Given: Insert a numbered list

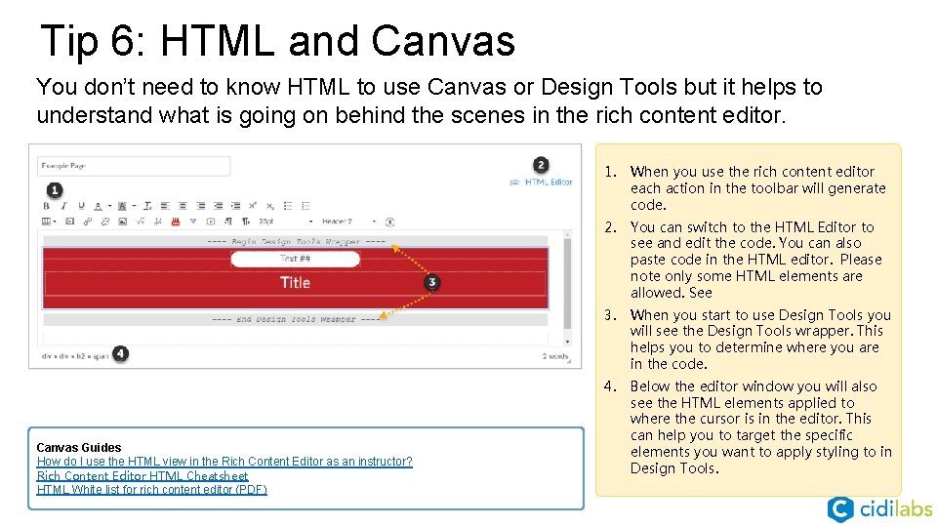Looking at the screenshot, I should [306, 206].
